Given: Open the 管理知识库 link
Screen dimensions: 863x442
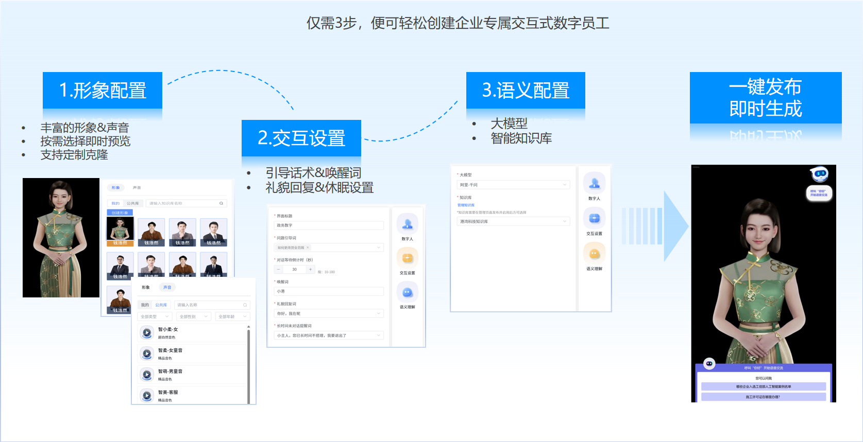Looking at the screenshot, I should click(466, 205).
